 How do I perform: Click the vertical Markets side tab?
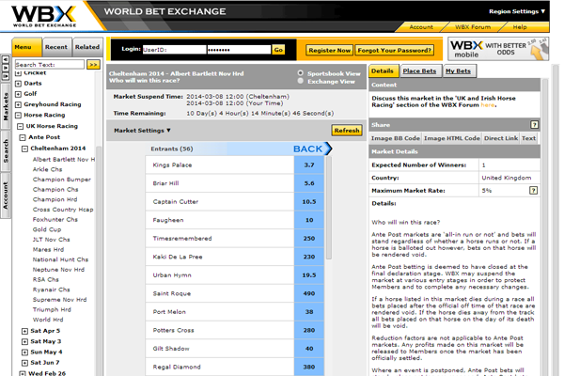pos(6,106)
